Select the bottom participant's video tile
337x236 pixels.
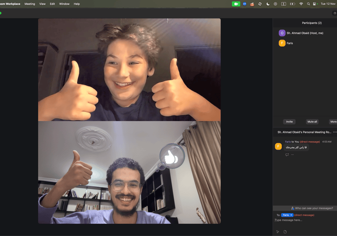pos(129,172)
